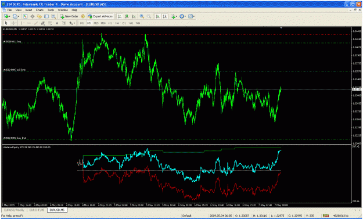The image size is (363, 219).
Task: Select the M30 timeframe button
Action: click(103, 23)
